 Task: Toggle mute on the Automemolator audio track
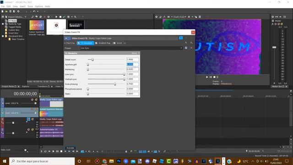(28, 129)
